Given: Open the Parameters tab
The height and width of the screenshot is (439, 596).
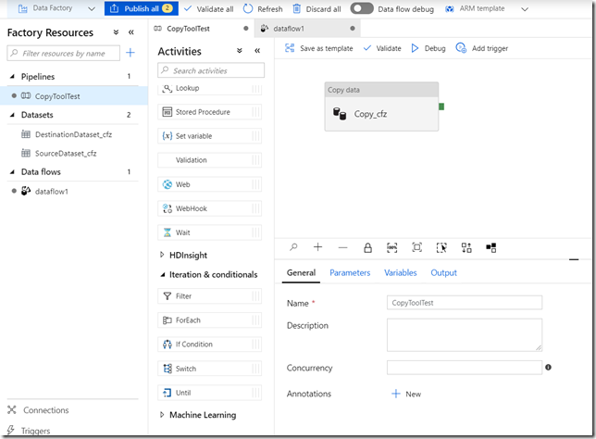Looking at the screenshot, I should [x=350, y=272].
